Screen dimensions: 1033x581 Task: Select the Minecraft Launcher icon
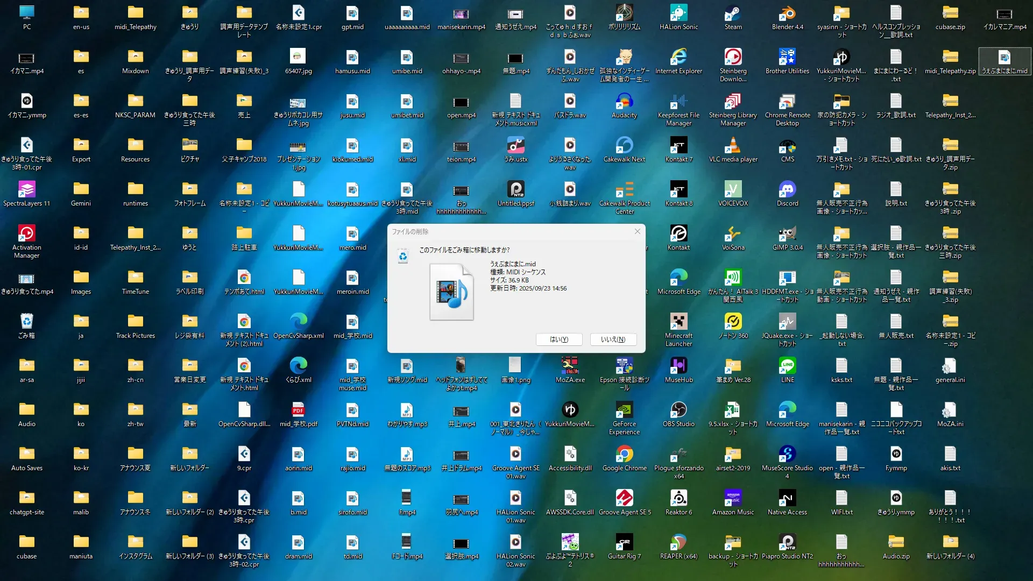(678, 322)
